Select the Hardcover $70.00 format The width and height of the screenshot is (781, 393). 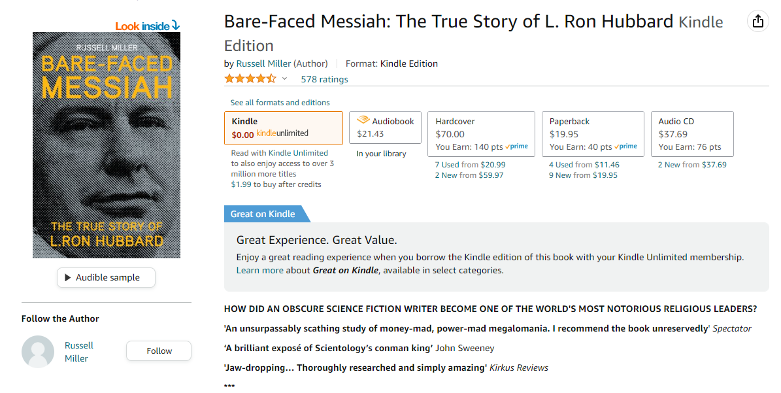coord(481,134)
